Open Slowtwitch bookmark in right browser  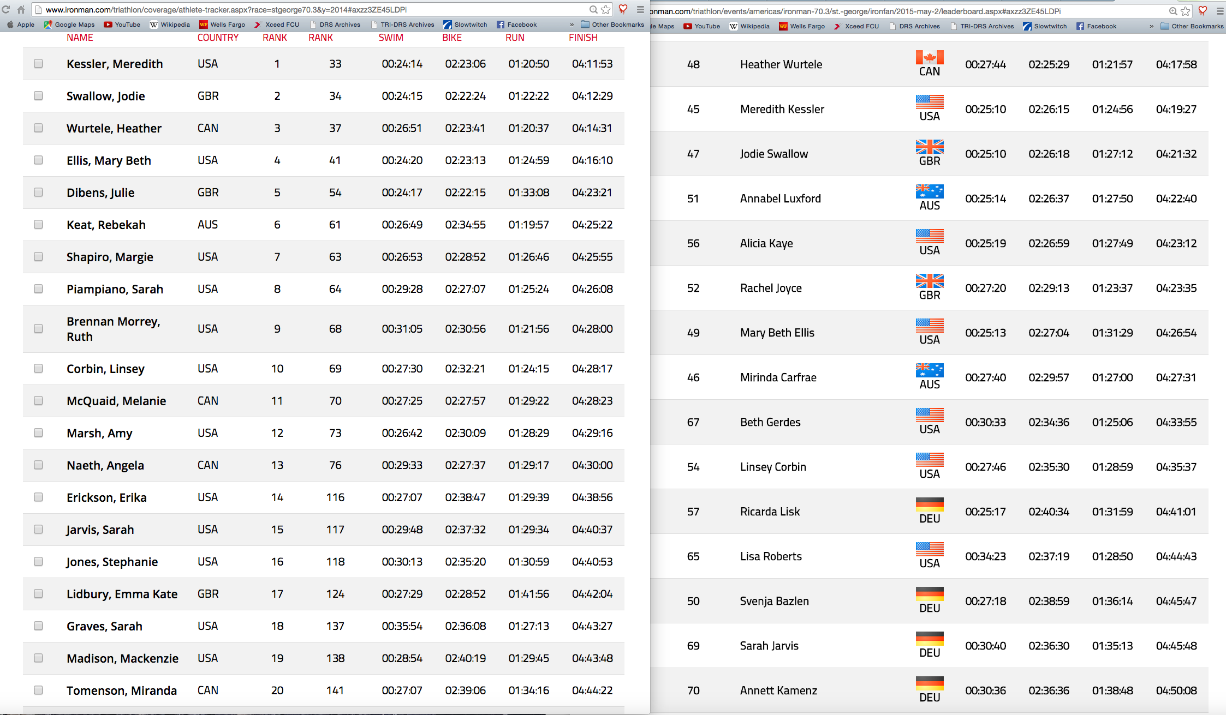click(x=1045, y=26)
